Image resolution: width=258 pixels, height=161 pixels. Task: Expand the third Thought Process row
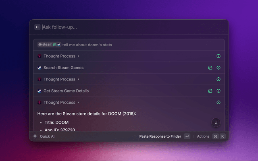(x=129, y=103)
